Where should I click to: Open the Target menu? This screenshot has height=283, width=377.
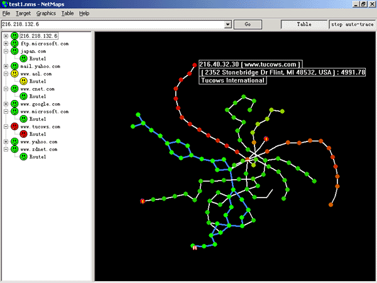[x=23, y=13]
